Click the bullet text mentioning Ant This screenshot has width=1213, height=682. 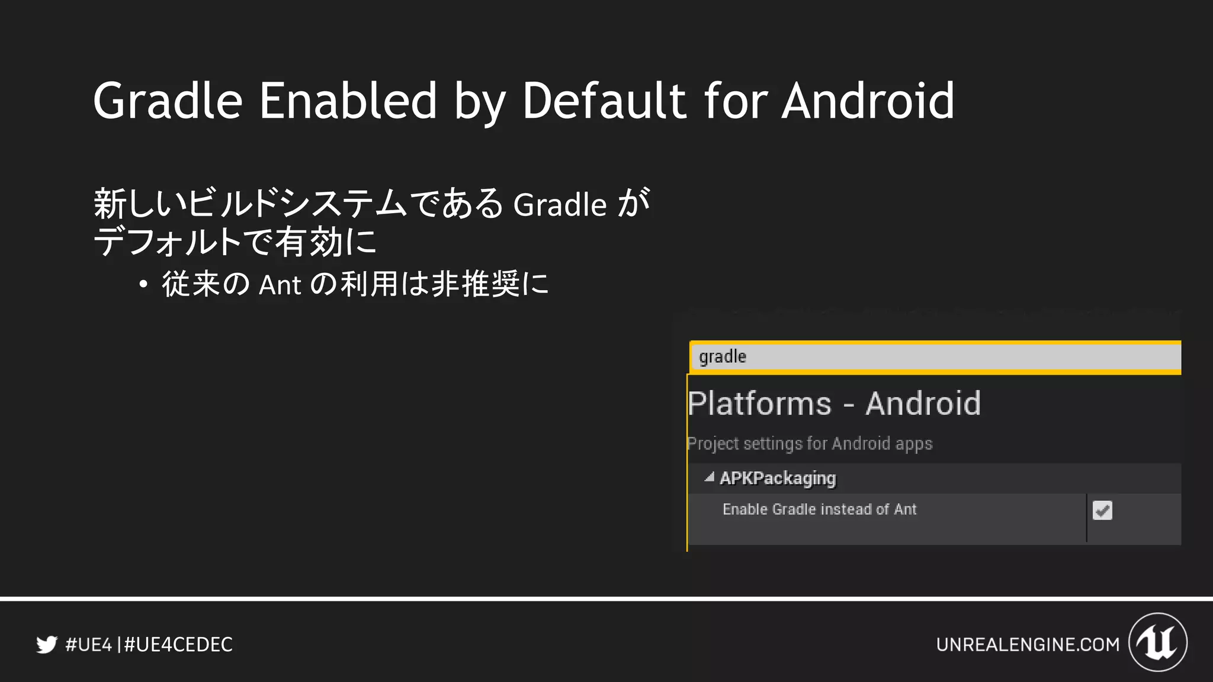[x=355, y=284]
